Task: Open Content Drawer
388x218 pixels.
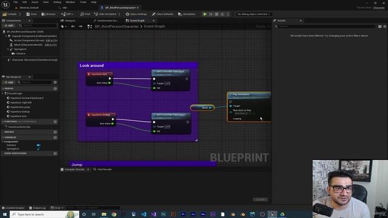Action: point(13,208)
